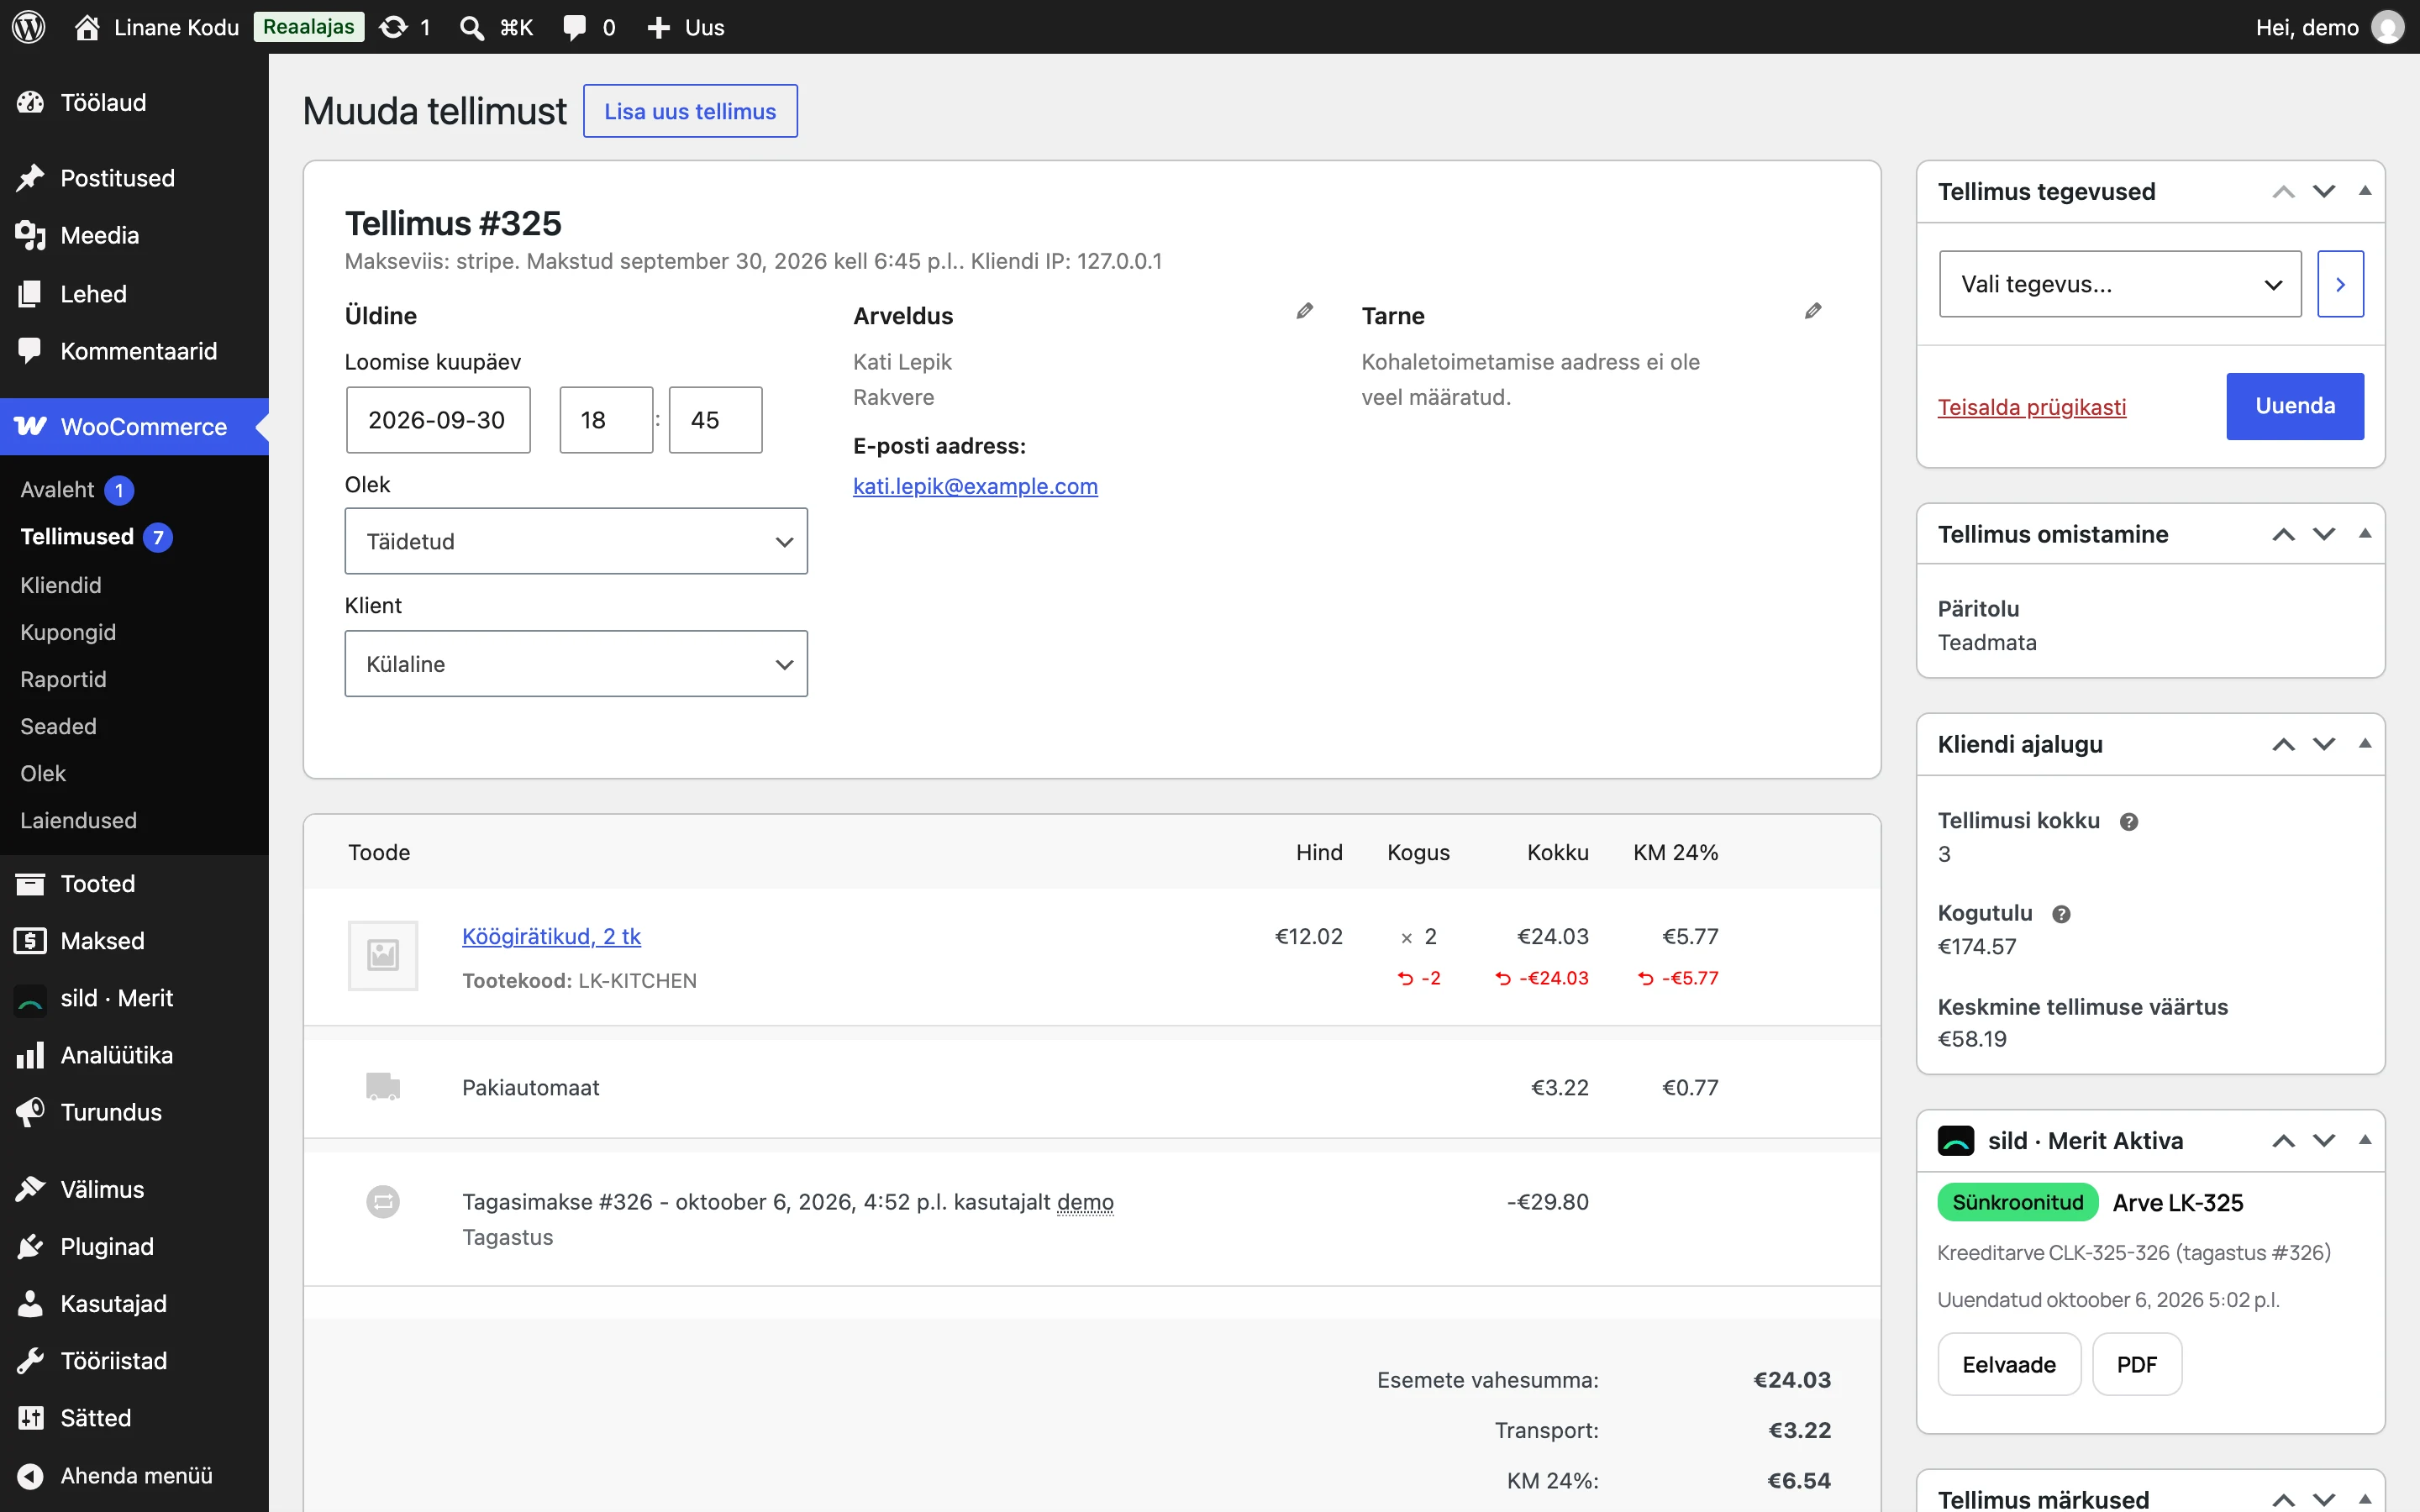Open the Klient customer dropdown

pos(576,664)
